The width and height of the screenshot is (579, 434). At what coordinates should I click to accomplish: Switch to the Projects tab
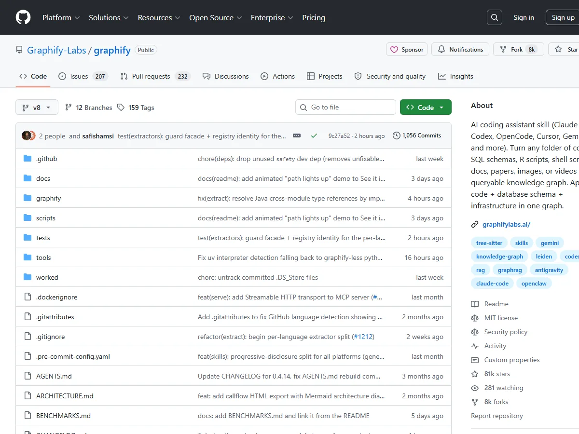coord(324,76)
